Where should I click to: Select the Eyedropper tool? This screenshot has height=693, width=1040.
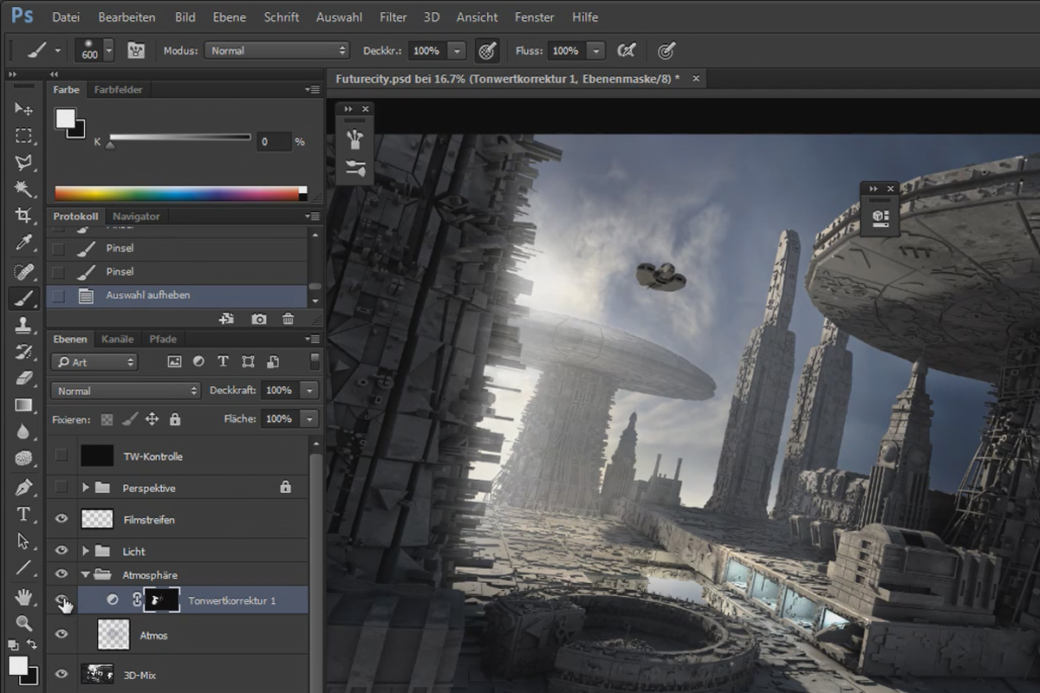pos(23,243)
